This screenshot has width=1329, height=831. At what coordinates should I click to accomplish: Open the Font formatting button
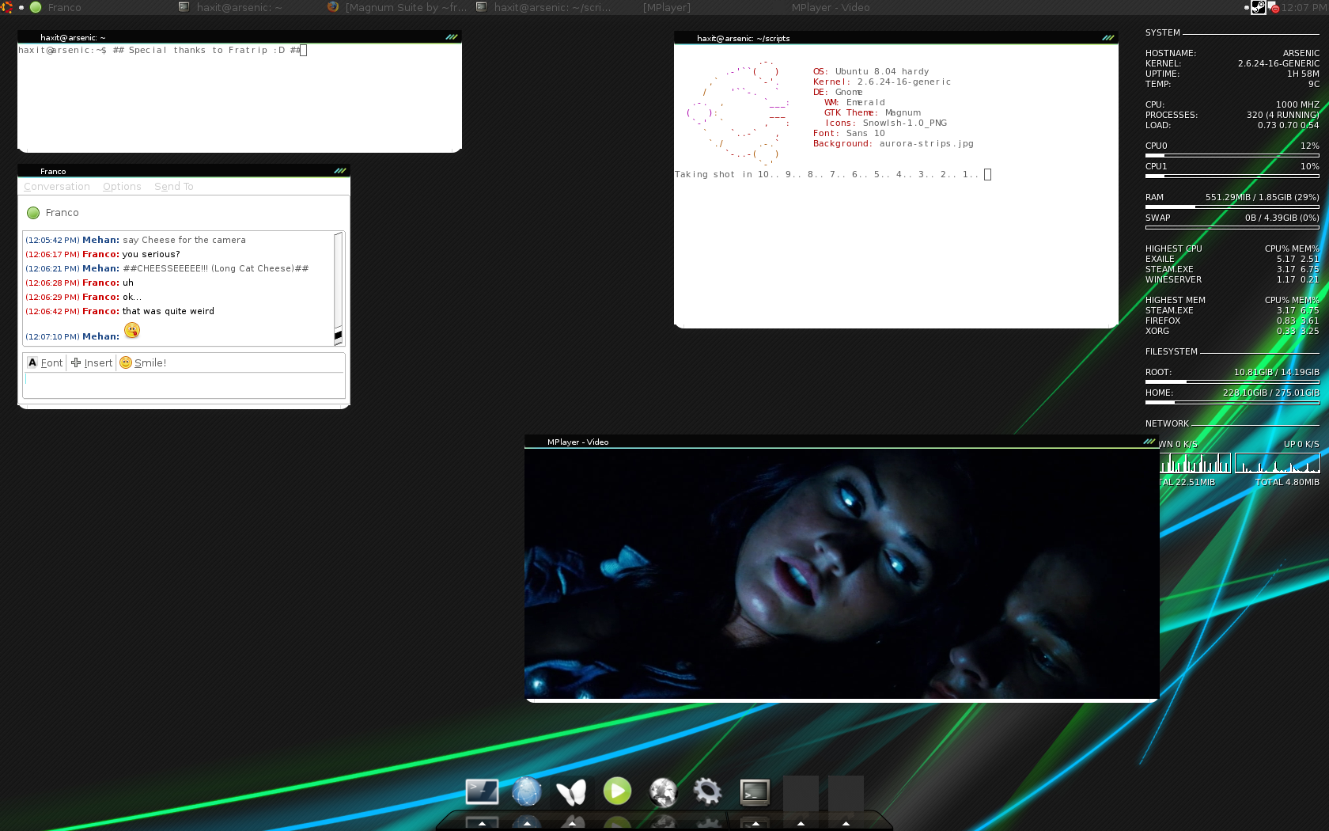pyautogui.click(x=45, y=362)
